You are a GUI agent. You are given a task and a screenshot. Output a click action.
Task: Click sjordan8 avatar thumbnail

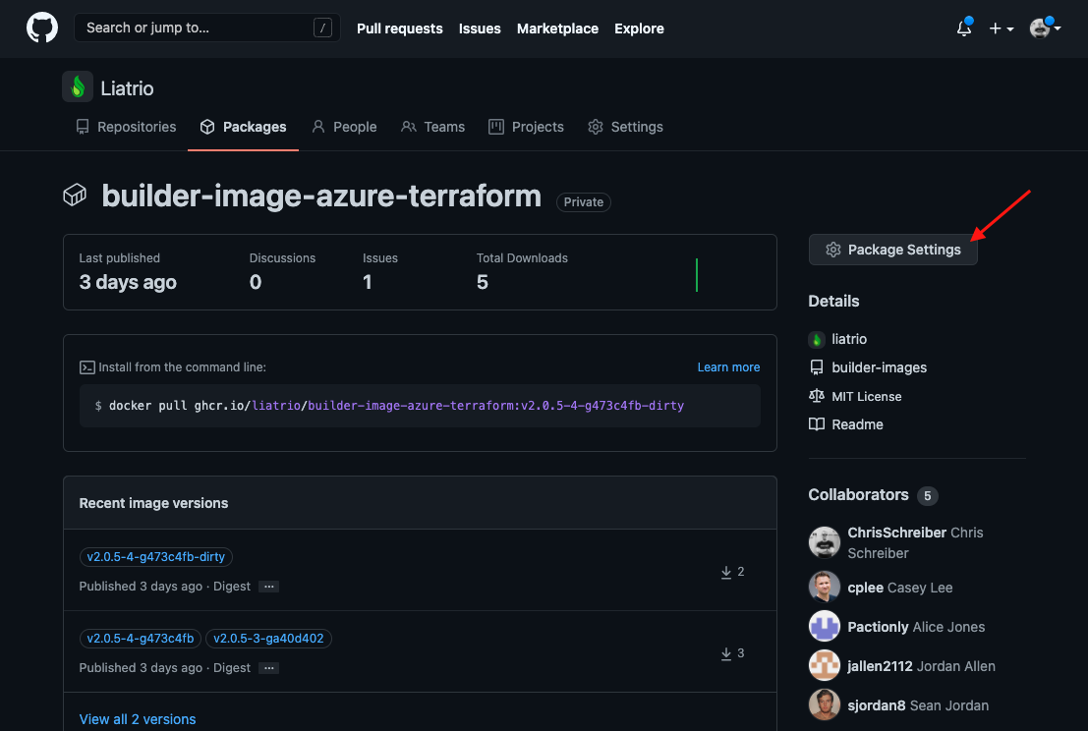point(825,704)
